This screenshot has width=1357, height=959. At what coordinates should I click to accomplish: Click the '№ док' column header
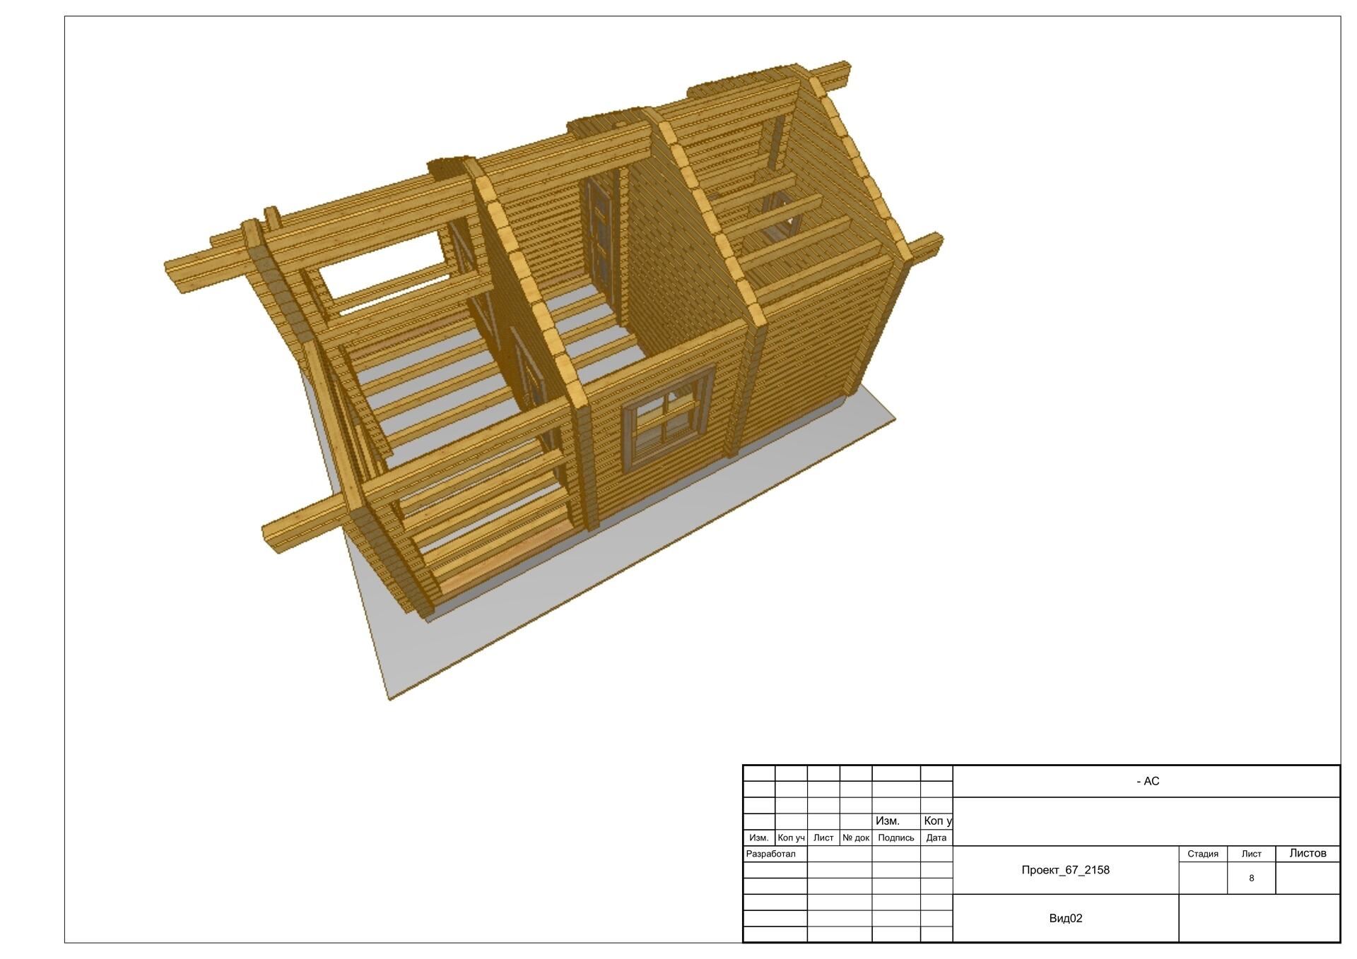(855, 838)
